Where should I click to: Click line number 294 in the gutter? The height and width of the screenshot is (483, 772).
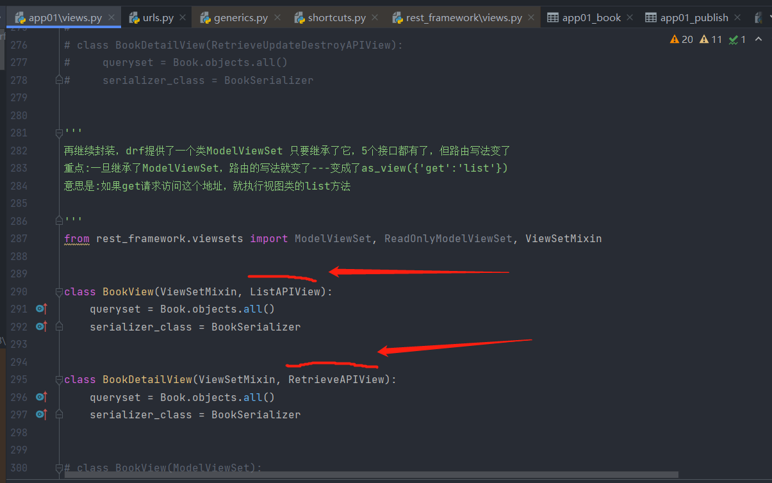click(x=19, y=362)
